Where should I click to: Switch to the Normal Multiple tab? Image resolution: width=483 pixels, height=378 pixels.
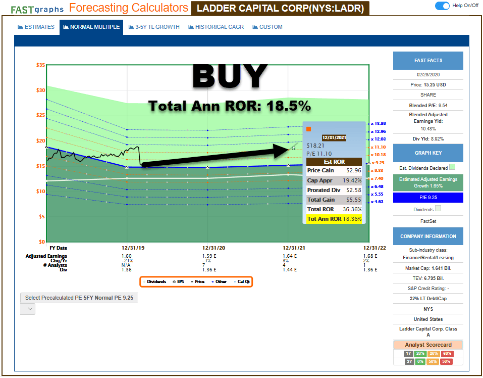(x=91, y=27)
